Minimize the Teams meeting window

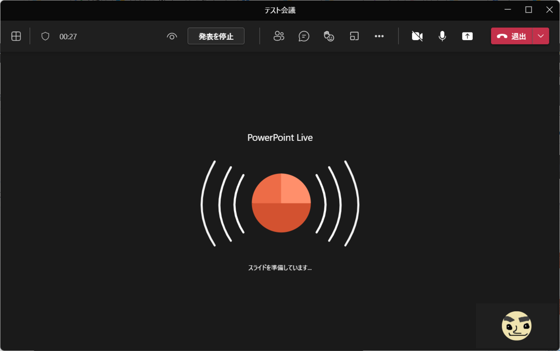tap(508, 10)
